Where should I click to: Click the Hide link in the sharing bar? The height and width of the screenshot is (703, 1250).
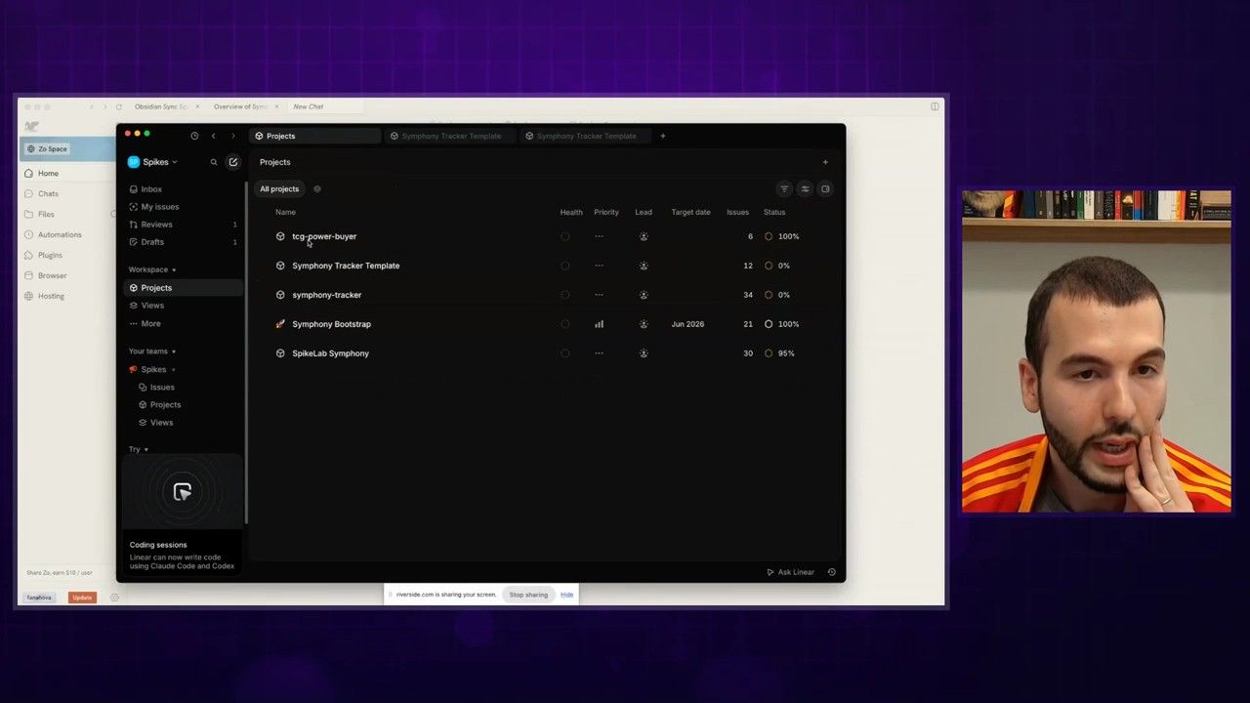click(566, 595)
